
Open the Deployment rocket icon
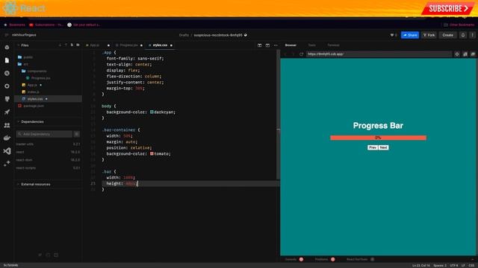click(x=7, y=112)
